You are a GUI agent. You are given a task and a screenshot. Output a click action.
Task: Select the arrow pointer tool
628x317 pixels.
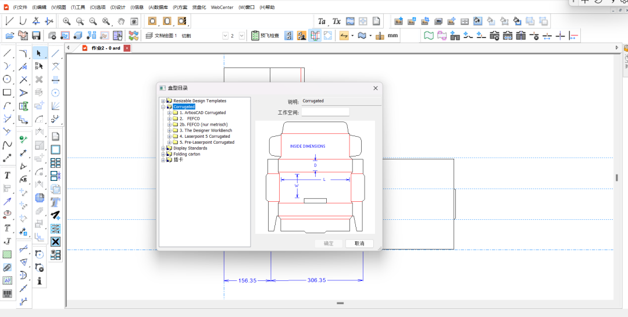(39, 54)
